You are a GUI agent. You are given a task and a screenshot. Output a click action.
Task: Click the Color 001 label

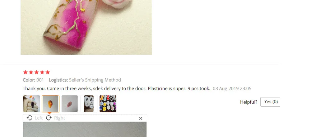33,80
